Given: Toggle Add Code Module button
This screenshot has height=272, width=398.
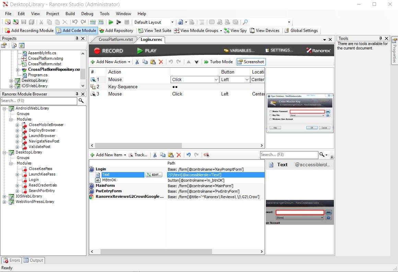Looking at the screenshot, I should point(76,31).
